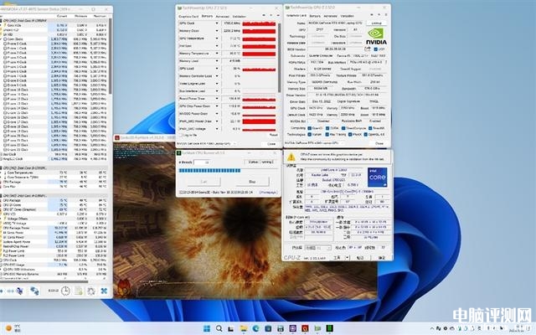Toggle the Vulkan checkbox in GPU-Z
The height and width of the screenshot is (335, 536).
tap(309, 134)
